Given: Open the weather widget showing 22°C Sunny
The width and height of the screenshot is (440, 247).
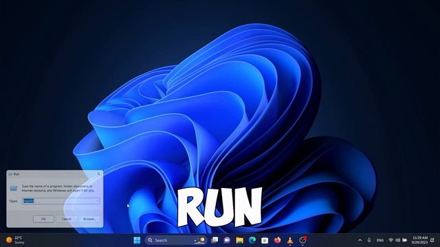Looking at the screenshot, I should [x=16, y=240].
